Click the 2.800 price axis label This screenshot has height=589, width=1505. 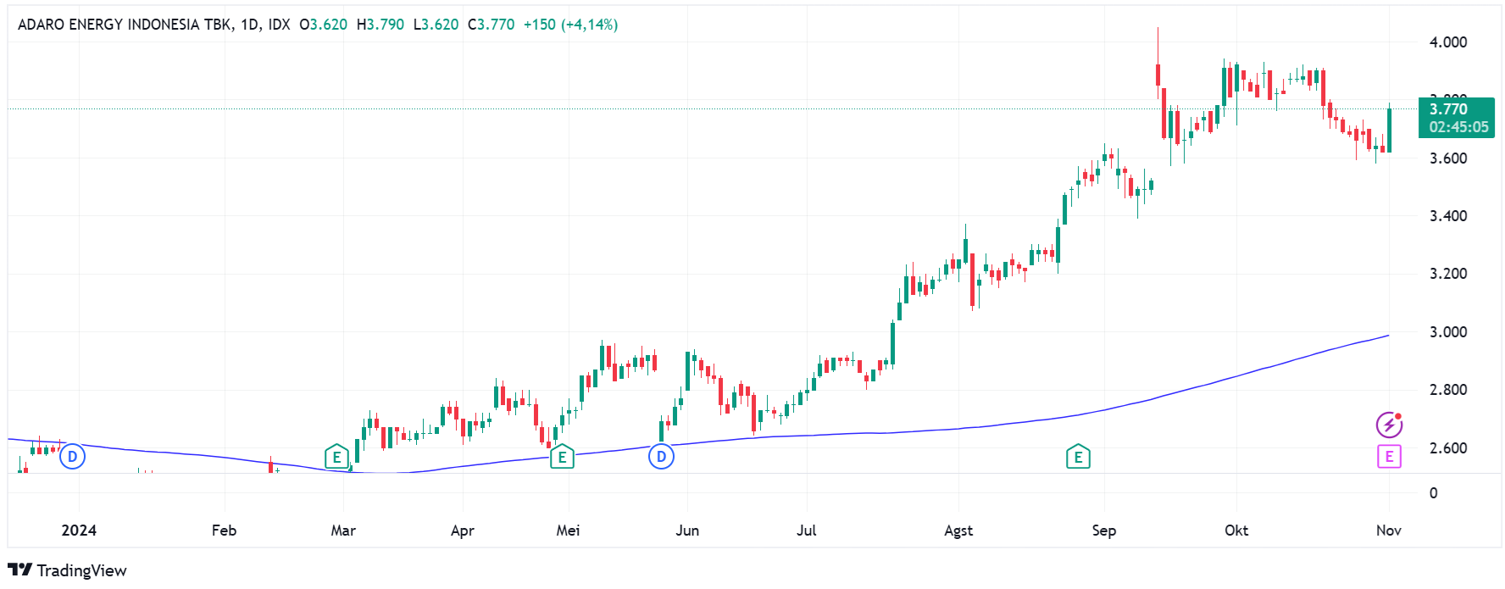point(1448,390)
